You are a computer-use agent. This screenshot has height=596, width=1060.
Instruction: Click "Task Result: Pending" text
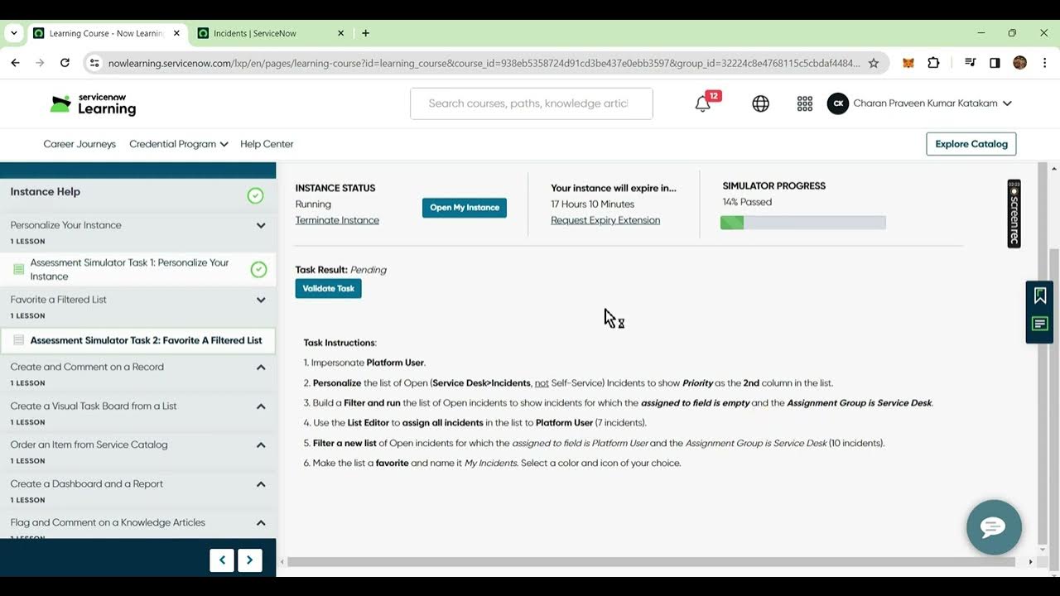(x=341, y=270)
